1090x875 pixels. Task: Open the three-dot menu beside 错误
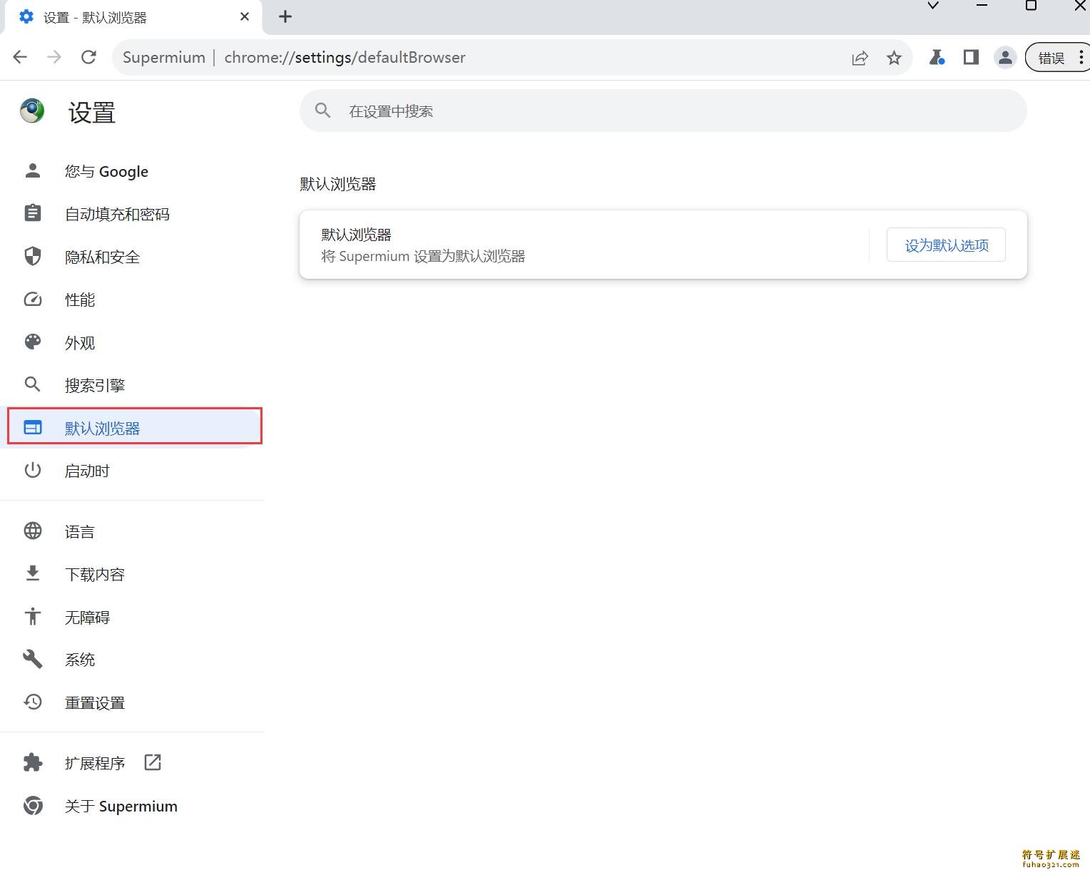(1081, 58)
